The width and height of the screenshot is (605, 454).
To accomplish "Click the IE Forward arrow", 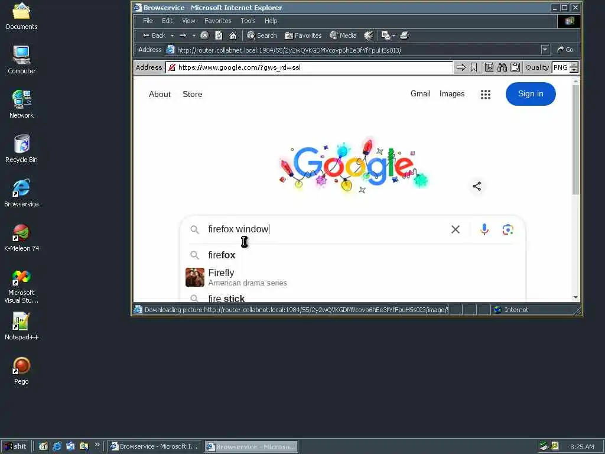I will pyautogui.click(x=183, y=35).
